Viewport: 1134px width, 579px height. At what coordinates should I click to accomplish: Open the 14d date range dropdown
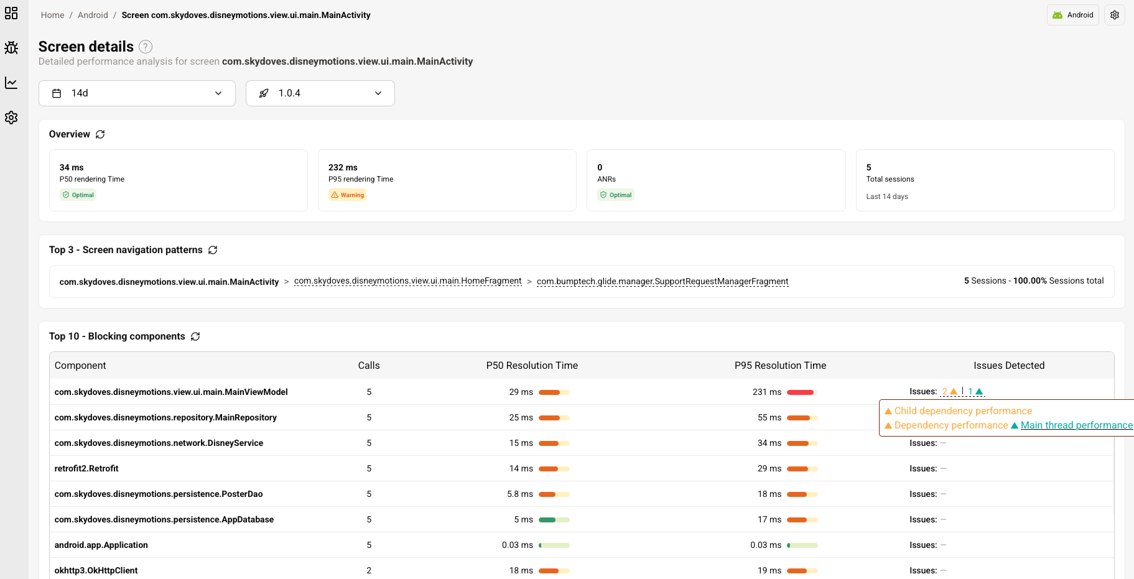pos(137,93)
